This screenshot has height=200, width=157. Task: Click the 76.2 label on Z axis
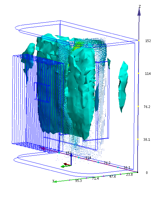point(147,107)
